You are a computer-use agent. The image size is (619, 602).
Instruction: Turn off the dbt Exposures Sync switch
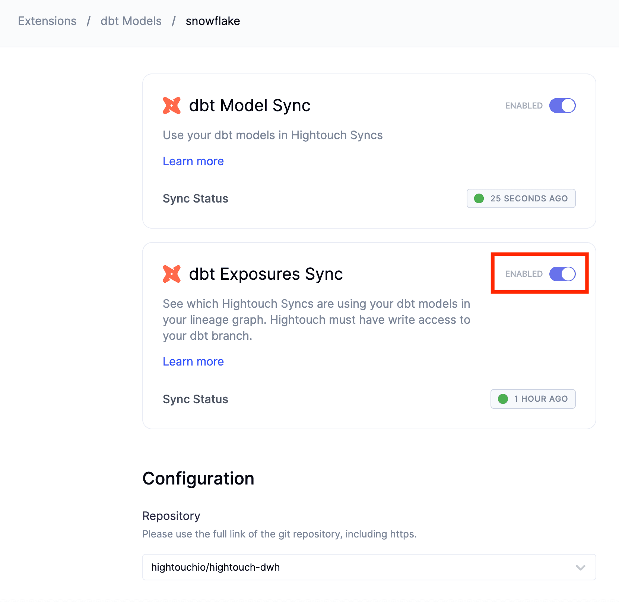click(562, 274)
